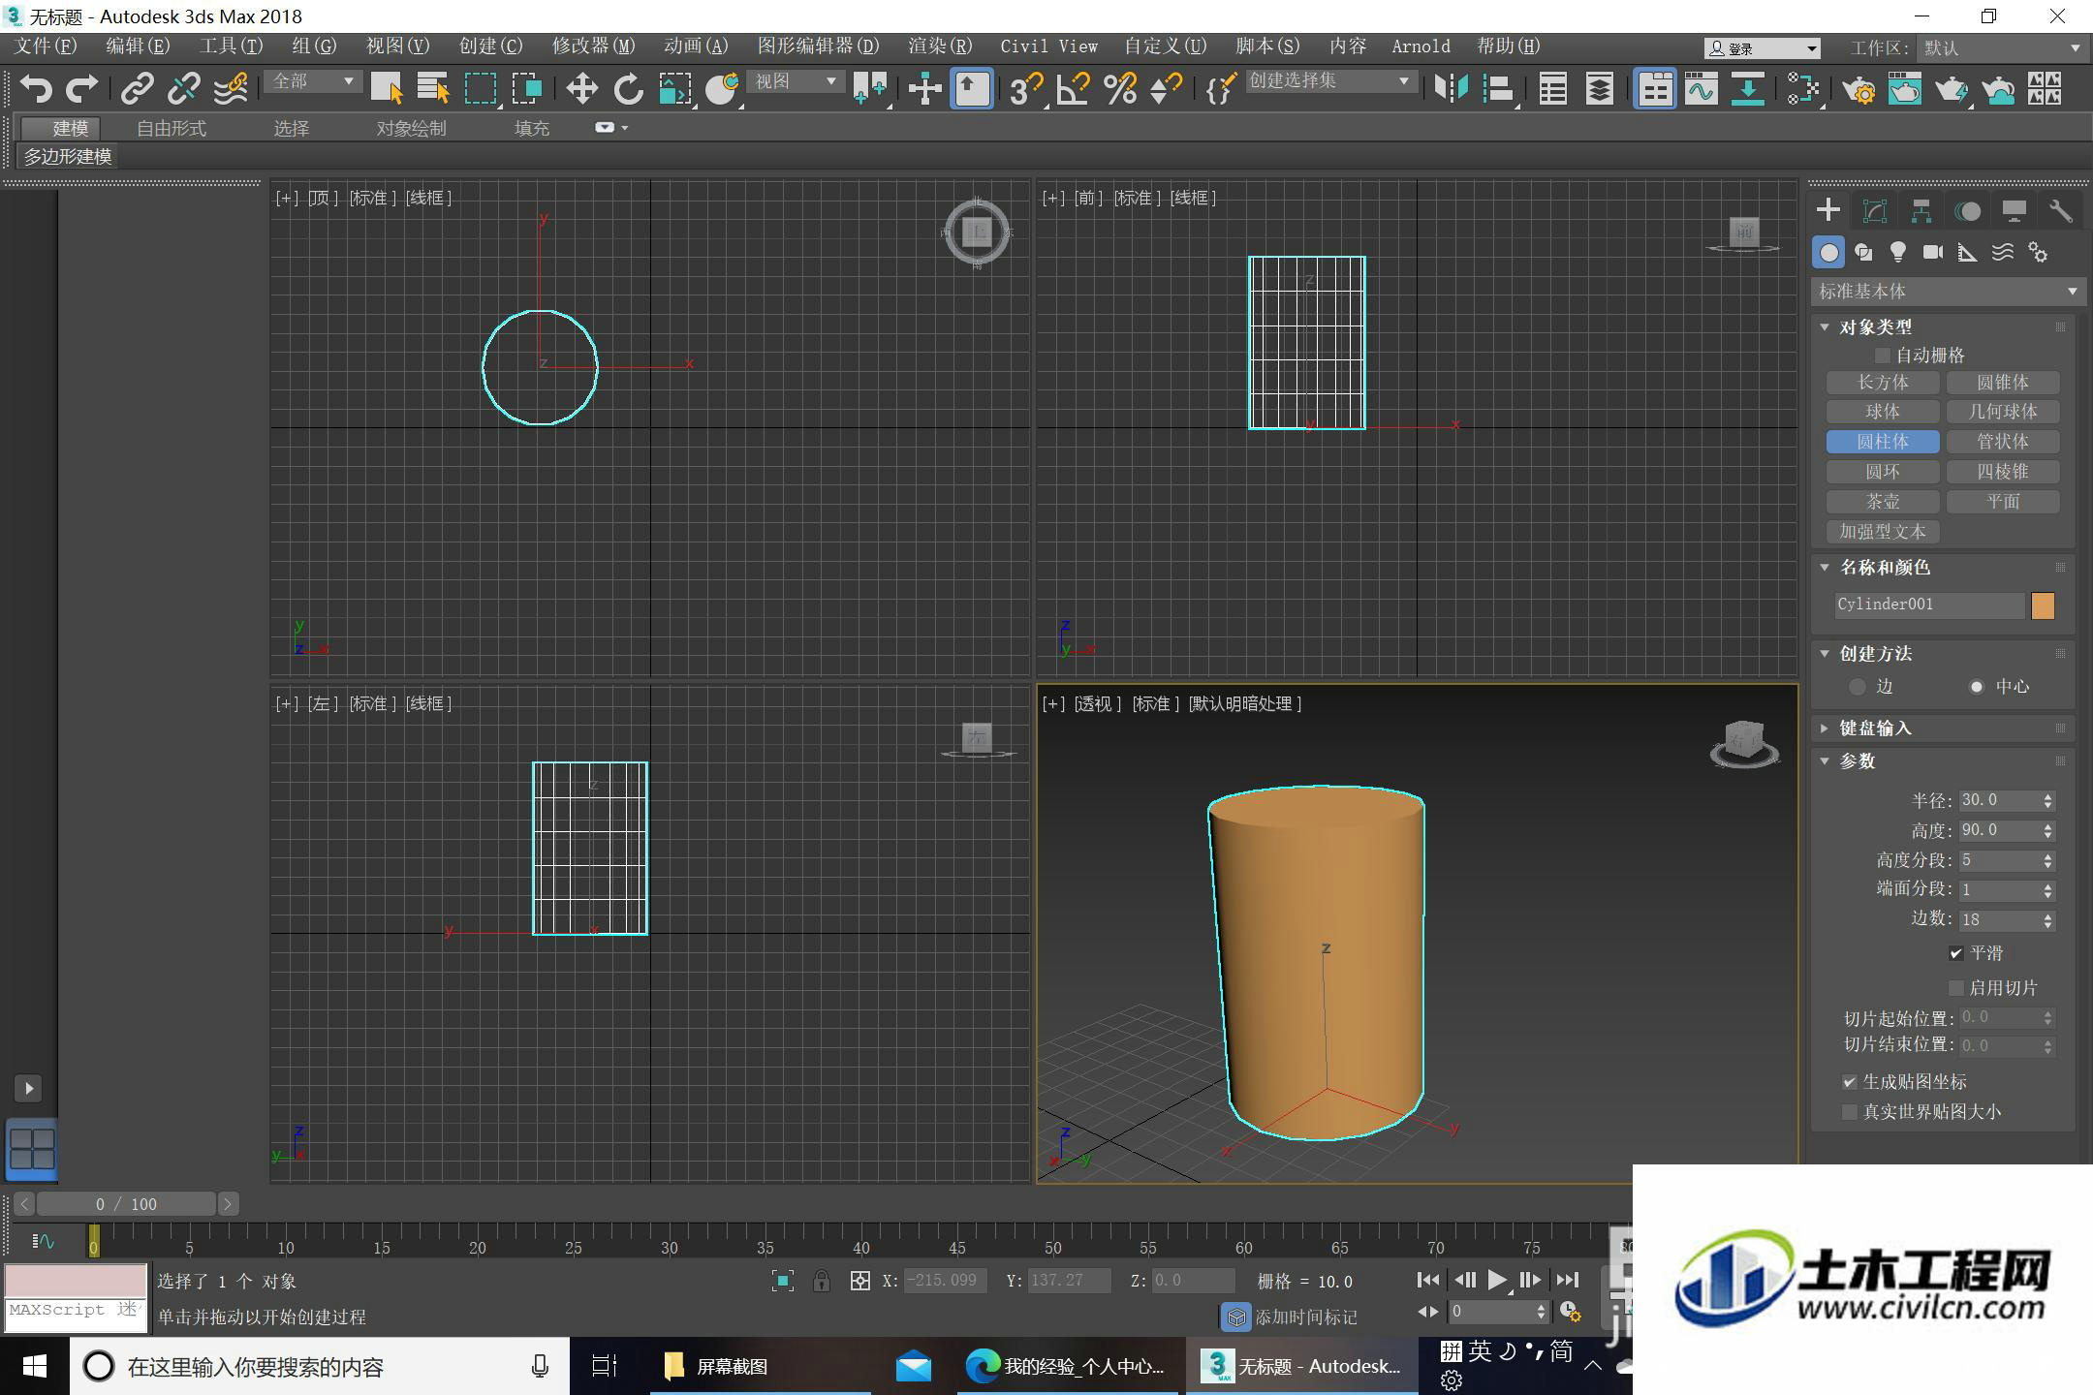Click the Undo arrow icon

coord(35,89)
